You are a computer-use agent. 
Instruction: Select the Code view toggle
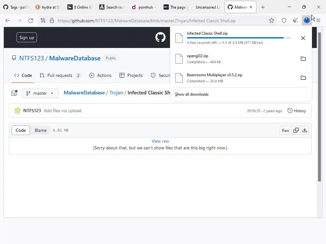click(x=21, y=130)
